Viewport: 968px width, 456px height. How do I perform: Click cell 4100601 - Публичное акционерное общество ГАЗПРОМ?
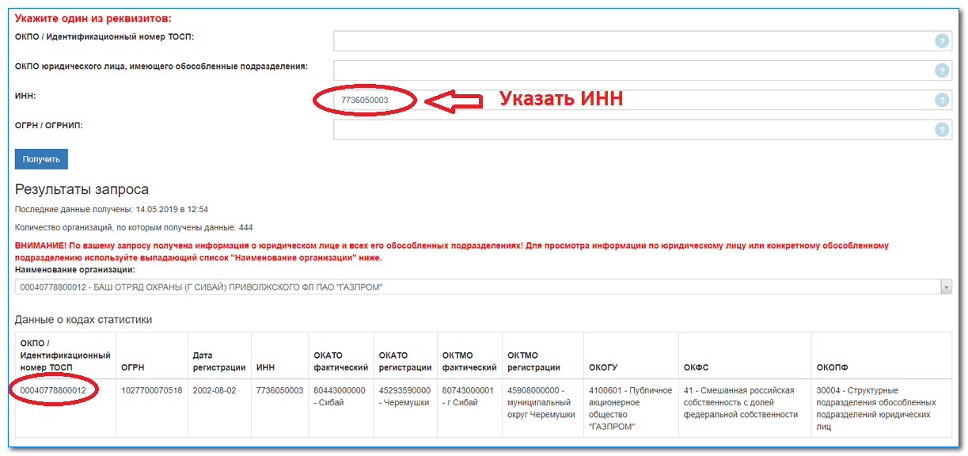[630, 408]
